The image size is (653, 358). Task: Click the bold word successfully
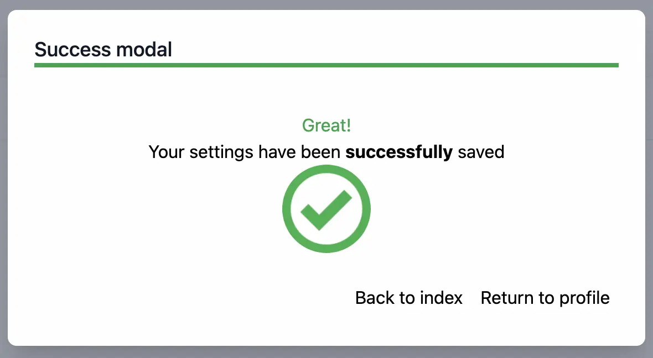pyautogui.click(x=398, y=151)
